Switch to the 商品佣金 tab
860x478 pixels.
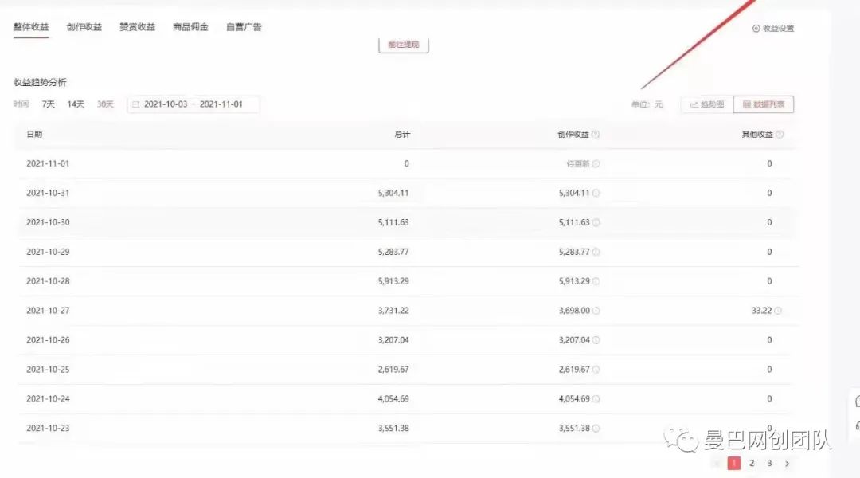click(190, 26)
